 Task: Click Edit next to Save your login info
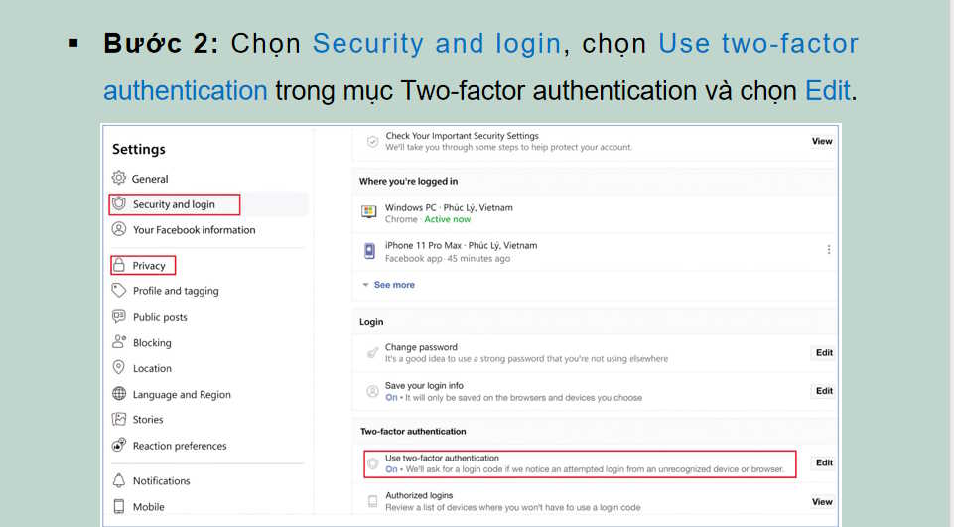coord(824,391)
